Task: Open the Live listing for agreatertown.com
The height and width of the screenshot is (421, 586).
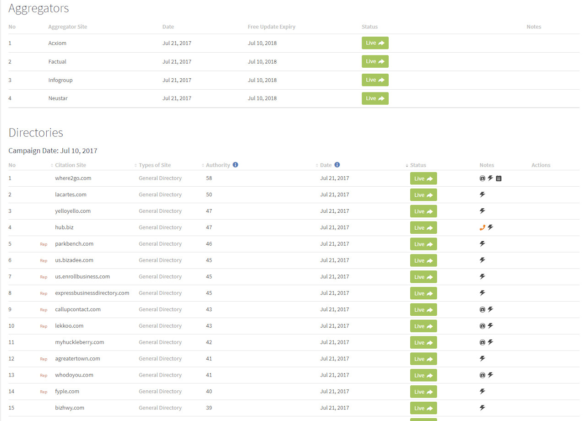Action: tap(423, 359)
